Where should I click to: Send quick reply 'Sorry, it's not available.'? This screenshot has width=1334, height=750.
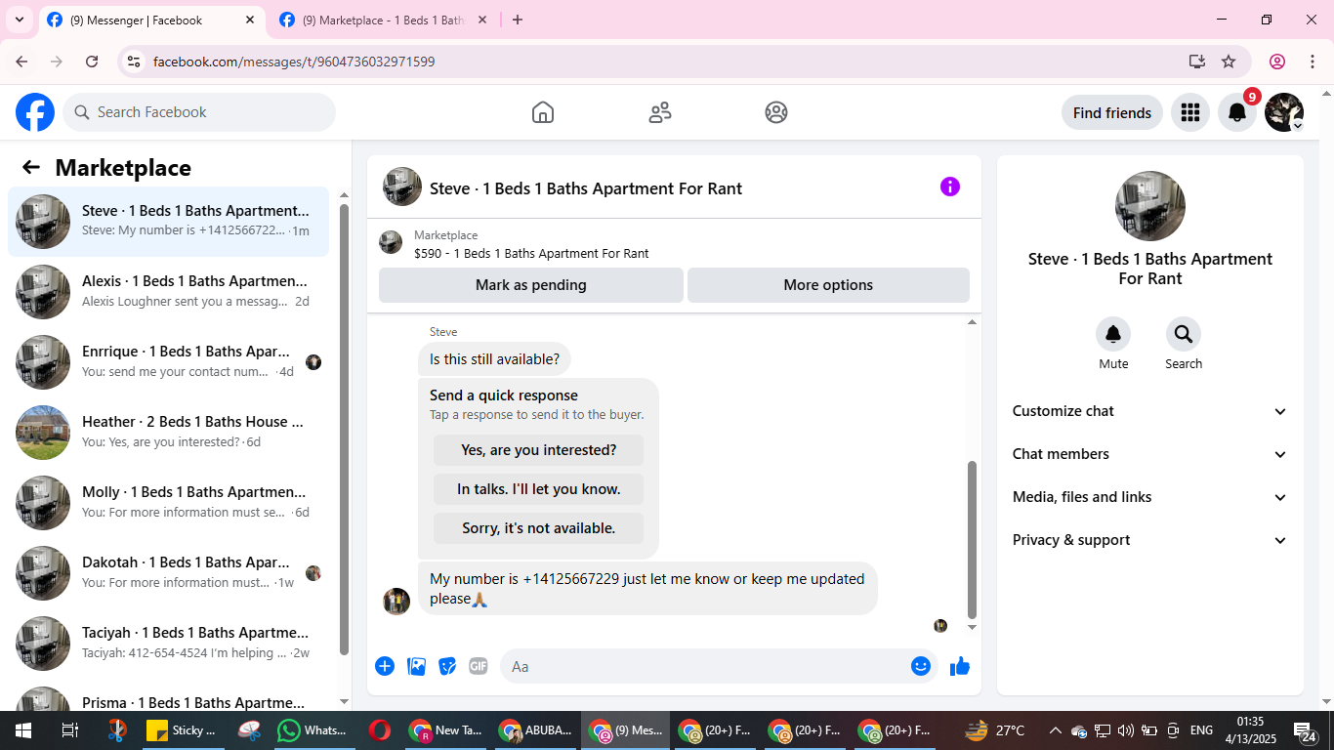[539, 528]
